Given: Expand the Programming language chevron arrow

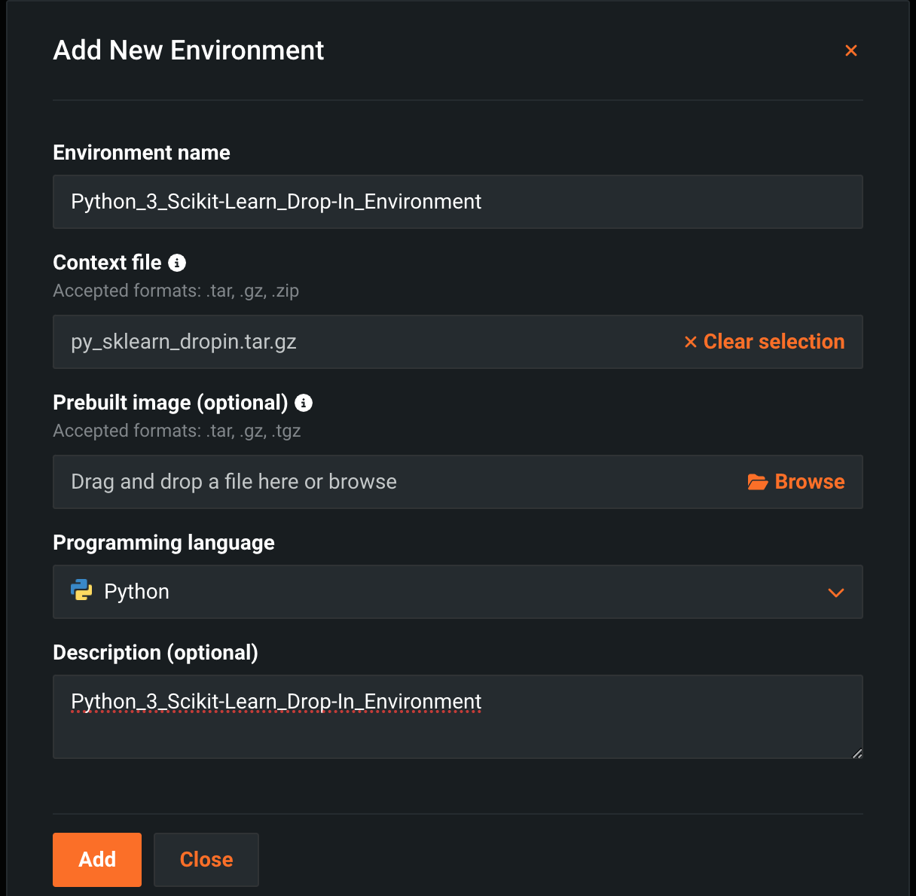Looking at the screenshot, I should point(835,593).
